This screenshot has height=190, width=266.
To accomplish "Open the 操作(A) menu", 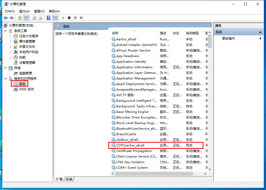I will tap(24, 12).
